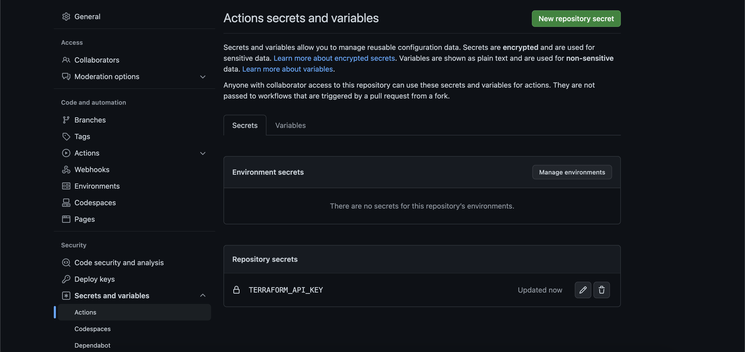This screenshot has height=352, width=745.
Task: Click the pencil edit icon for TERRAFORM_API_KEY
Action: coord(583,290)
